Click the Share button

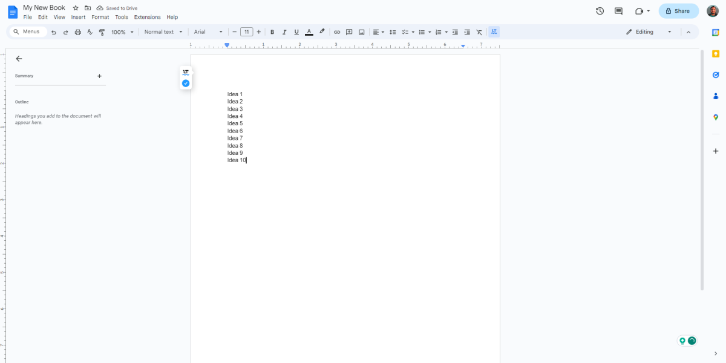pyautogui.click(x=678, y=10)
